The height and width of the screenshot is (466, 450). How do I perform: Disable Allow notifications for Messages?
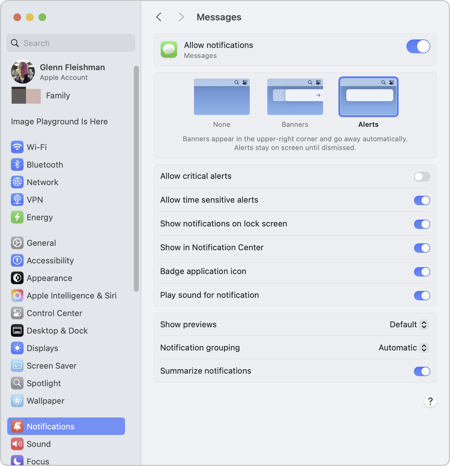(x=418, y=46)
